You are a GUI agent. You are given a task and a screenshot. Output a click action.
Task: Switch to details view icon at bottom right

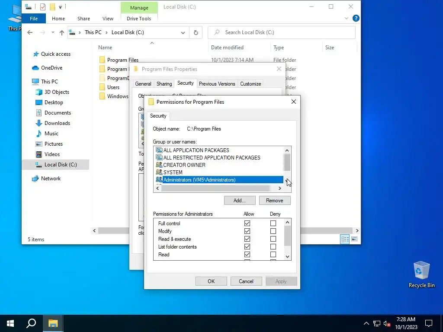coord(345,239)
